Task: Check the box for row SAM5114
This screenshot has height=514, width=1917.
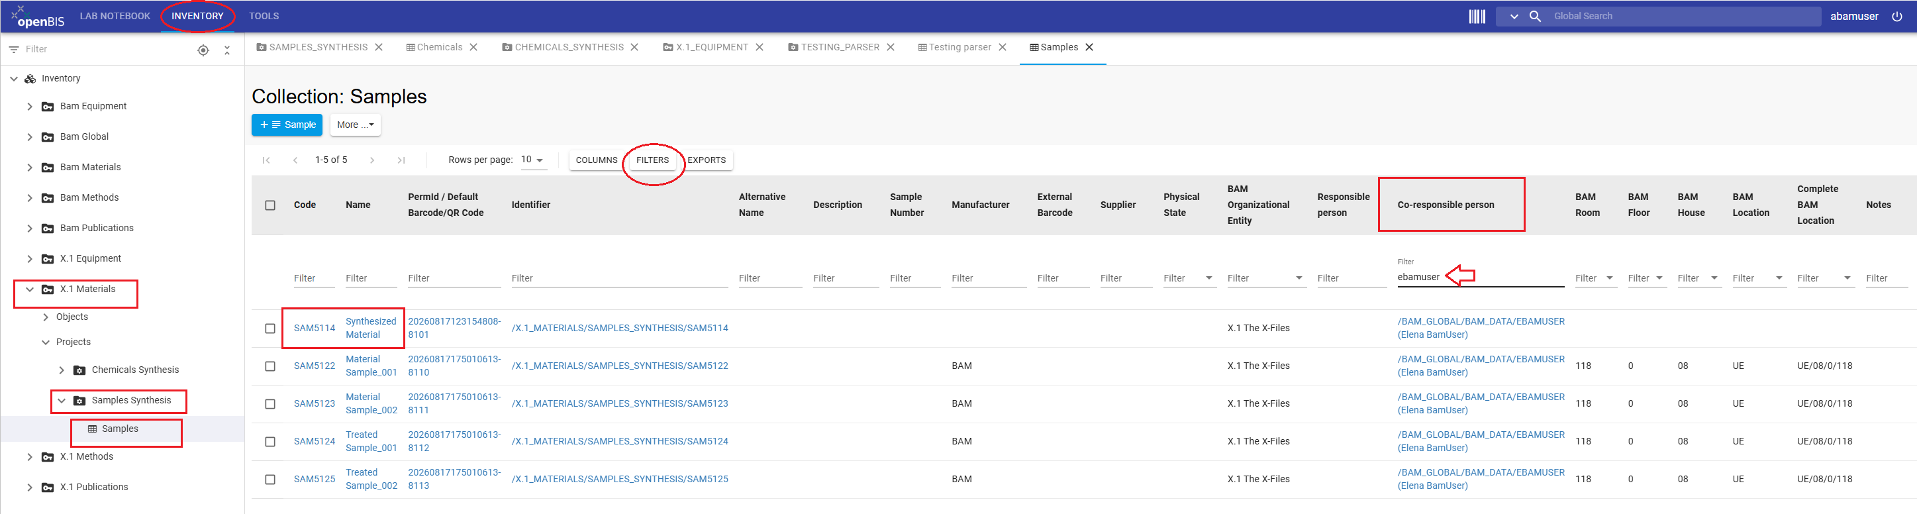Action: 270,329
